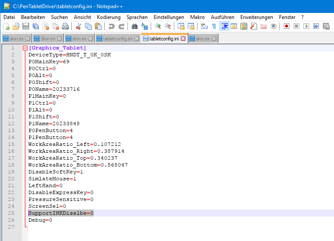This screenshot has height=241, width=334.
Task: Toggle the Word wrap icon
Action: point(204,27)
